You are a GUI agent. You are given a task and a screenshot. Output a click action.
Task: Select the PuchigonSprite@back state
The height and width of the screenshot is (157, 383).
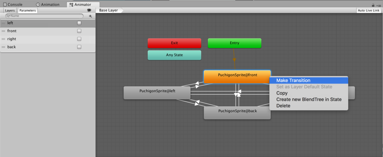(237, 113)
